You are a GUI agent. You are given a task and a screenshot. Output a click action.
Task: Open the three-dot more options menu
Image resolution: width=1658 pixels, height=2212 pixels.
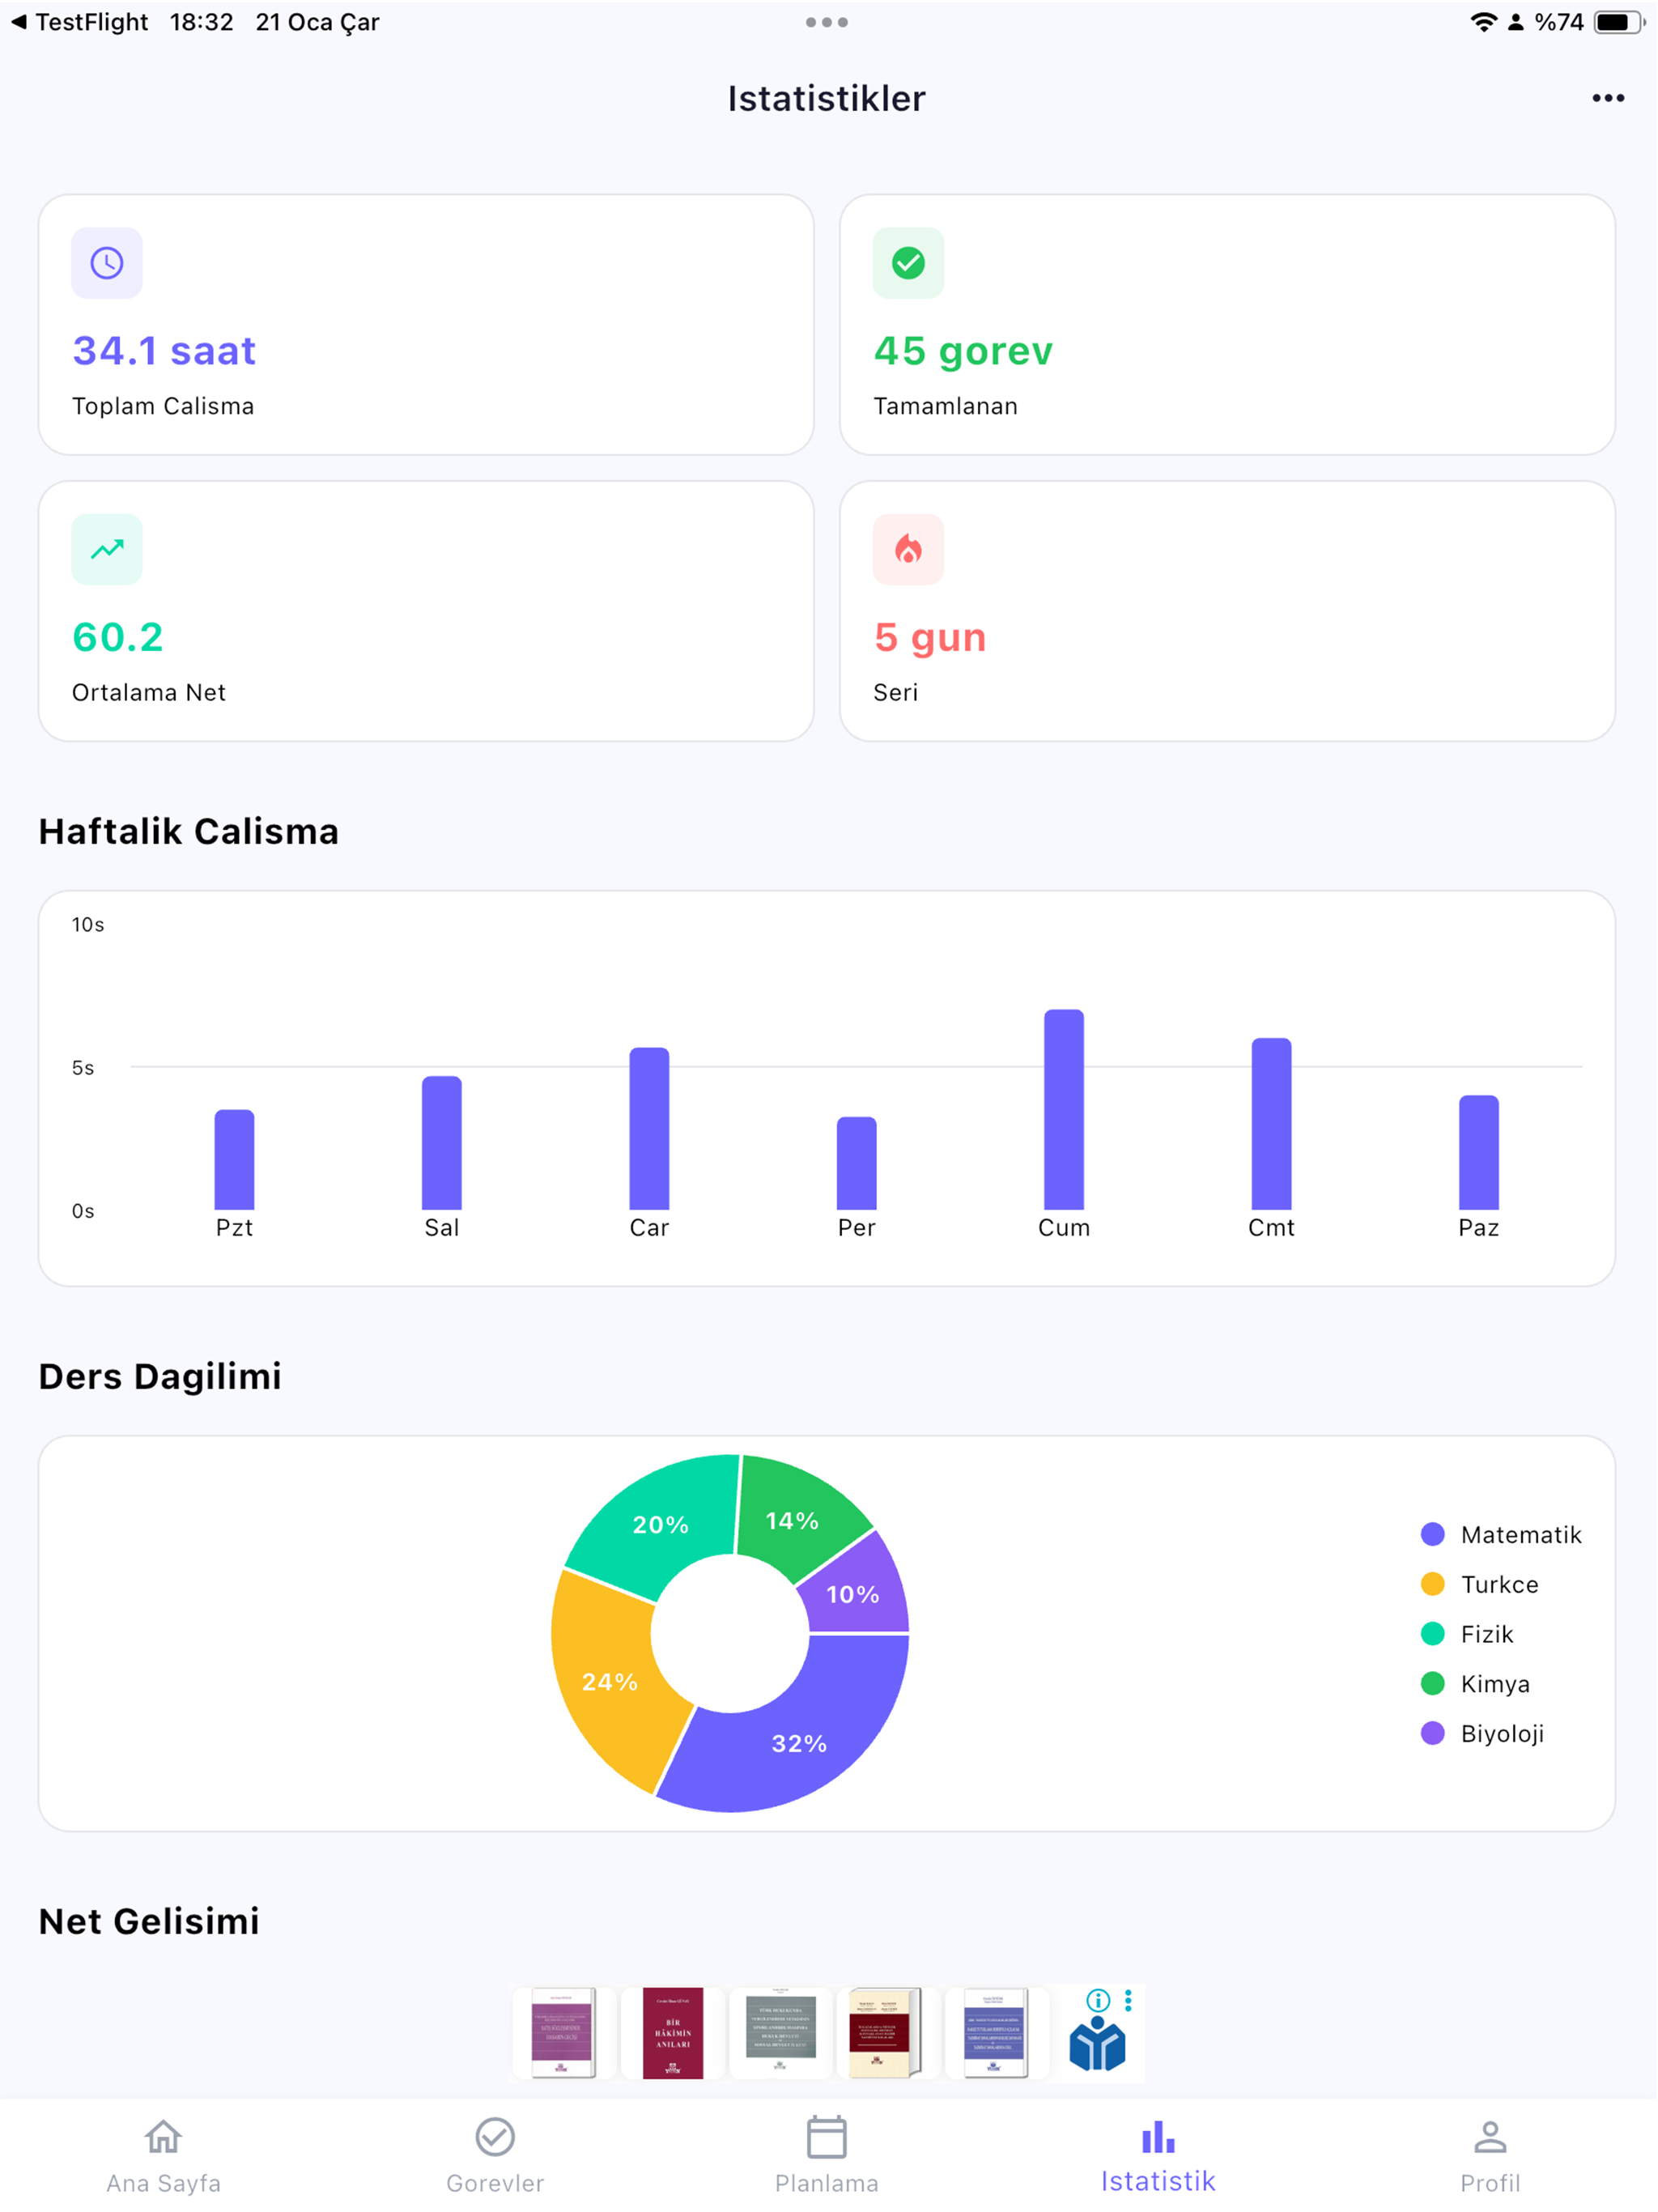(1608, 98)
